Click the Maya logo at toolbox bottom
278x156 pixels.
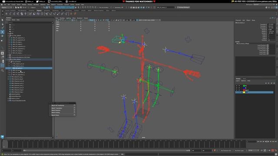click(x=2, y=137)
